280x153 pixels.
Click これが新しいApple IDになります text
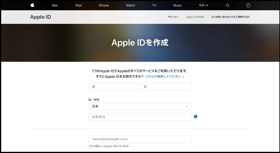pos(109,146)
